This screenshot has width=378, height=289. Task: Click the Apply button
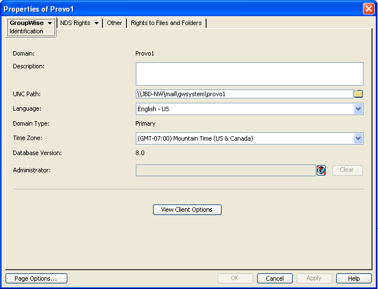pos(315,278)
